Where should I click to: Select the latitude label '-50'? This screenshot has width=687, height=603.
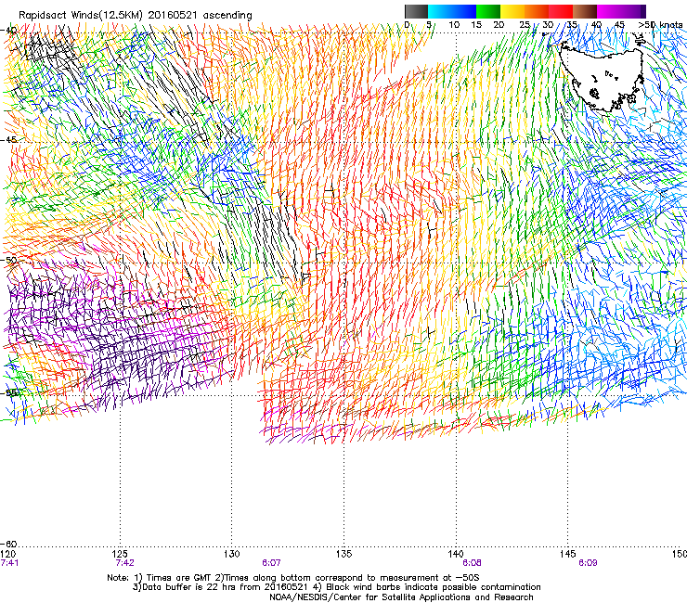[x=9, y=260]
